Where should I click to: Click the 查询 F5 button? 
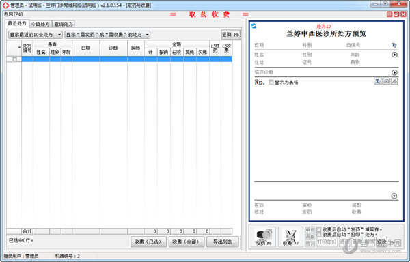231,34
